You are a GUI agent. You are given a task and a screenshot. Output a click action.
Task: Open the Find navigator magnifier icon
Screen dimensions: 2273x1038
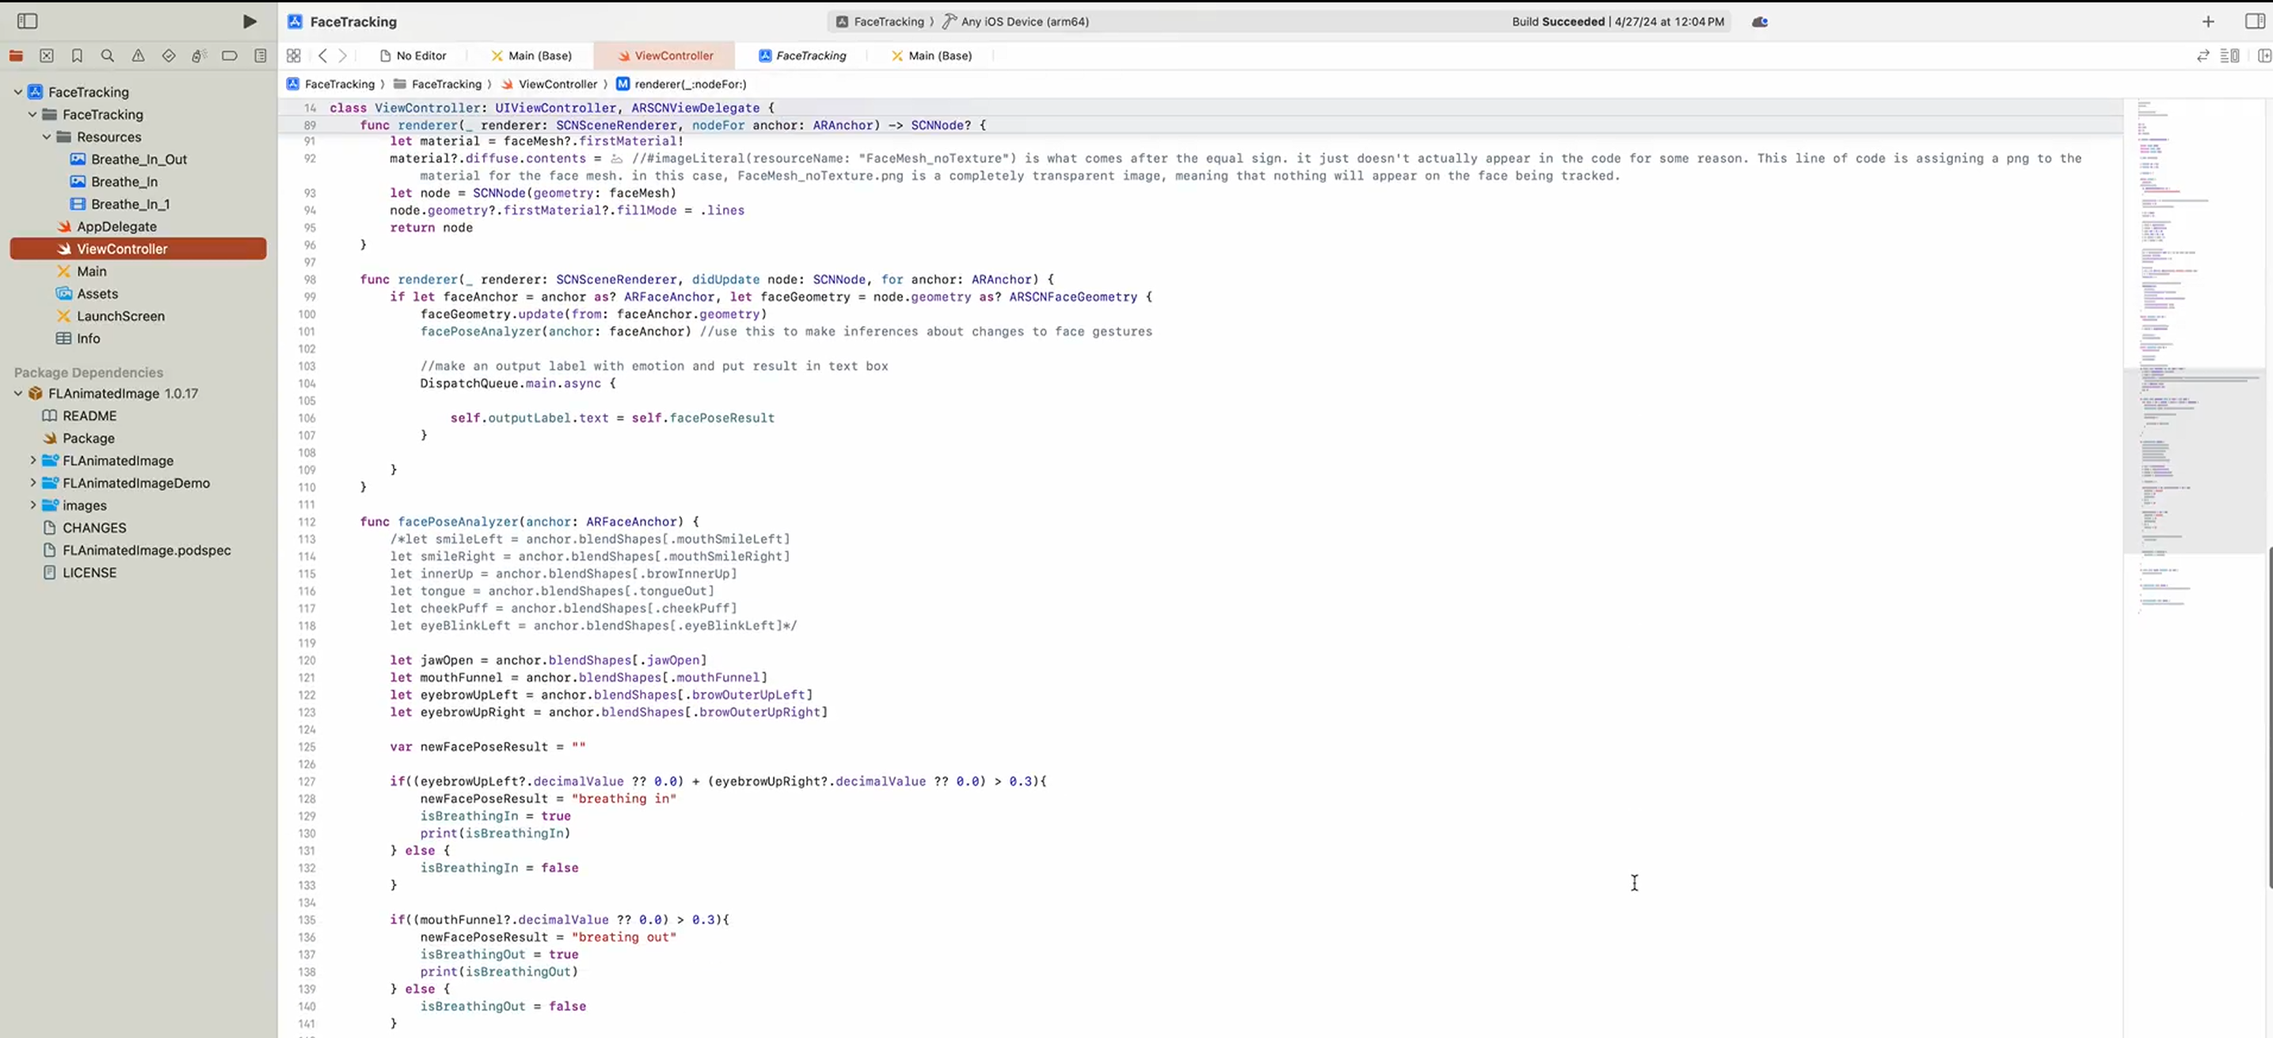tap(108, 55)
